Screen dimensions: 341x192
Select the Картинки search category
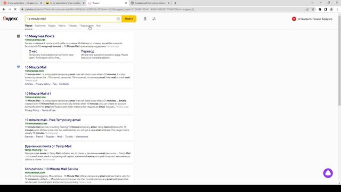pyautogui.click(x=40, y=26)
